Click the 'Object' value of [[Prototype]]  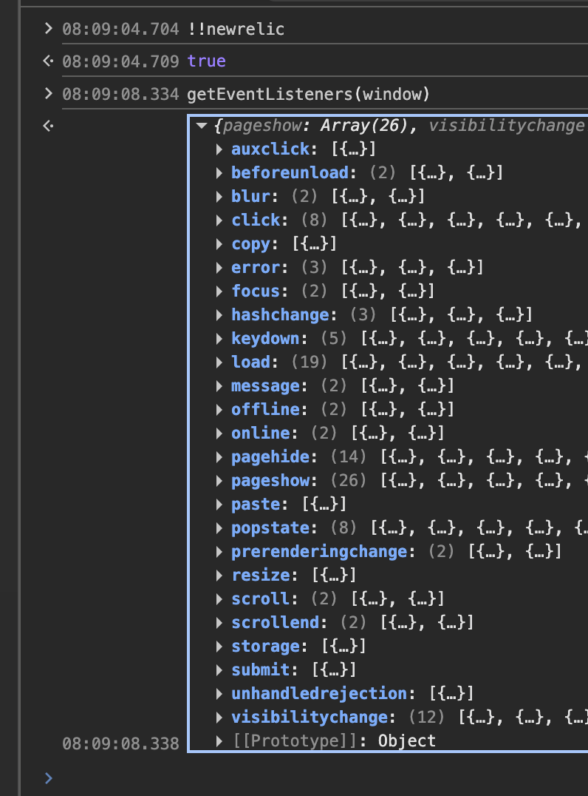click(407, 741)
